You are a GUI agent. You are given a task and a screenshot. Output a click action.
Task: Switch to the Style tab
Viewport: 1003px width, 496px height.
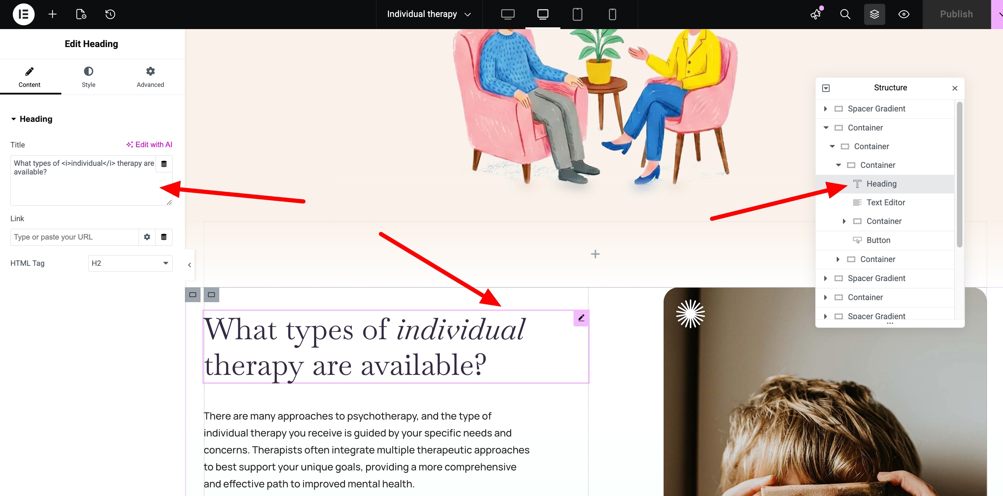pos(88,77)
